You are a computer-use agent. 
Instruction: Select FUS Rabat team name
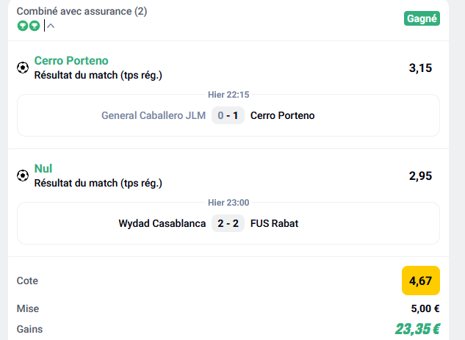point(274,223)
